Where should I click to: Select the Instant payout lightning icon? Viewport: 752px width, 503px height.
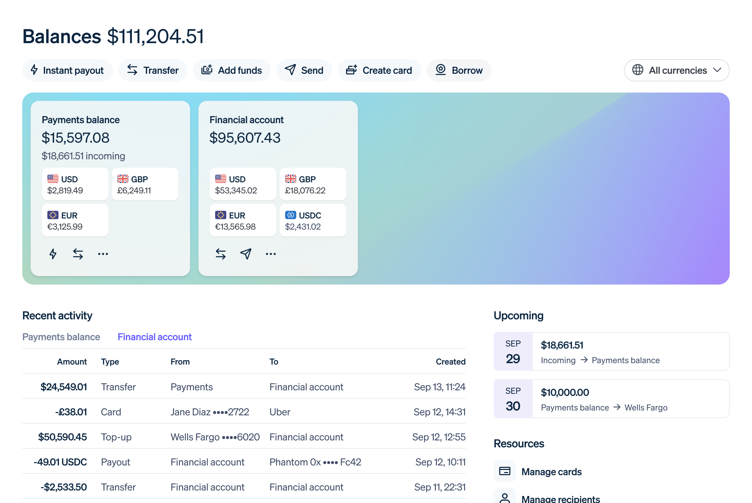coord(34,70)
